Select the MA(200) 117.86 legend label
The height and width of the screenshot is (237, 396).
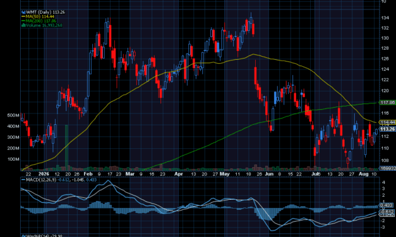[x=39, y=21]
